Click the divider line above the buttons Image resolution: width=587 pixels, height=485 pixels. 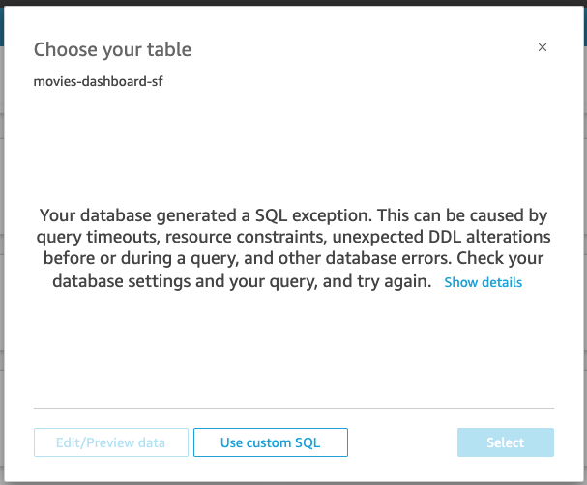tap(294, 408)
